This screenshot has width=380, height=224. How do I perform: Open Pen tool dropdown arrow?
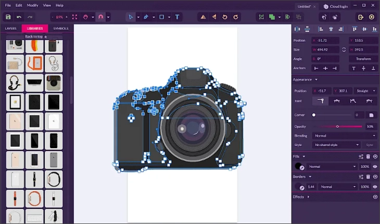point(154,17)
